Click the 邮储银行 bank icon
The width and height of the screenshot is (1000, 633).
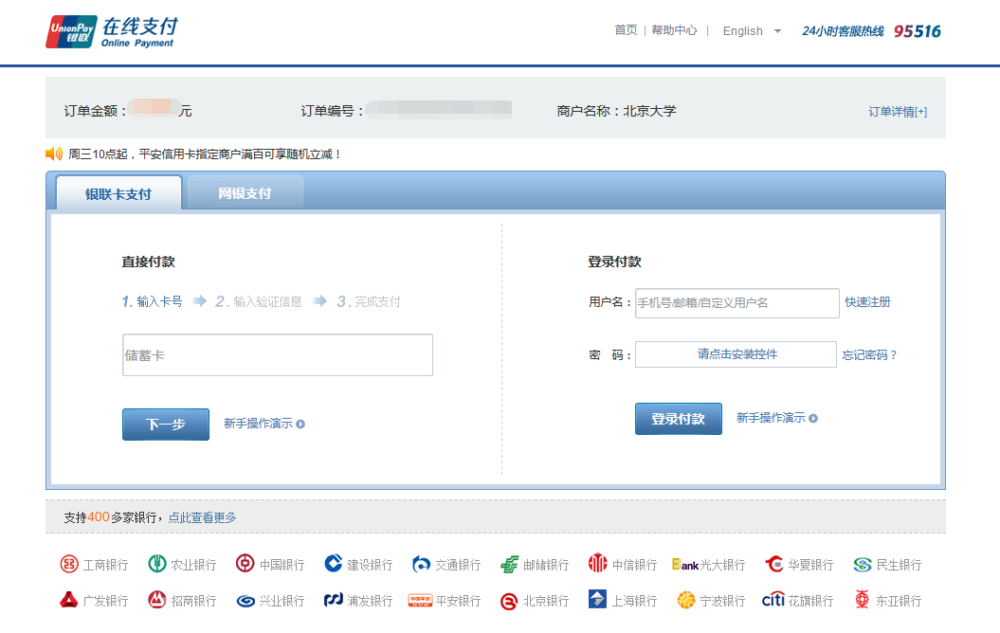click(x=510, y=565)
